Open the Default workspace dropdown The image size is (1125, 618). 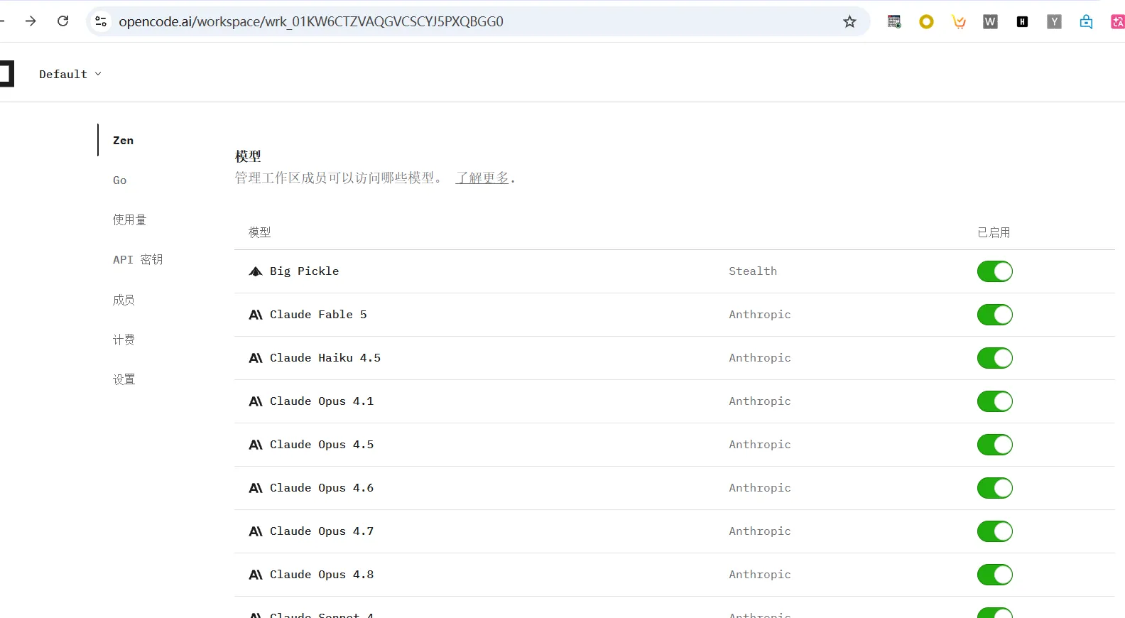pyautogui.click(x=70, y=74)
